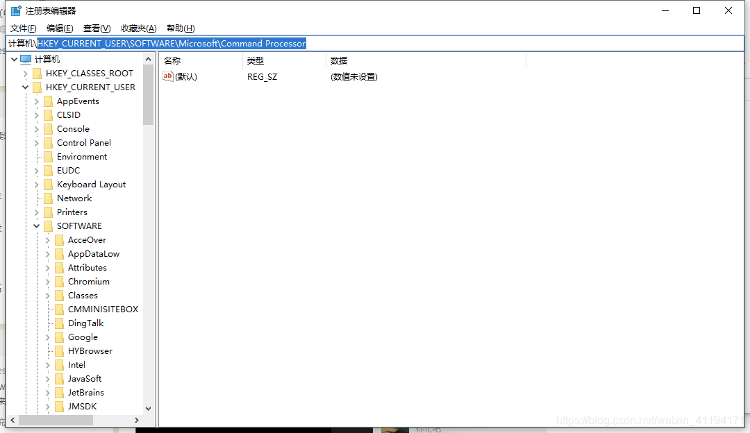Collapse the 计算机 root node
This screenshot has width=750, height=433.
pos(15,59)
